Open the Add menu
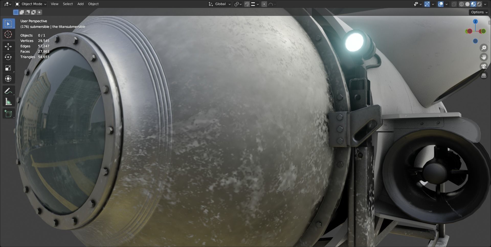The height and width of the screenshot is (247, 491). pyautogui.click(x=81, y=4)
